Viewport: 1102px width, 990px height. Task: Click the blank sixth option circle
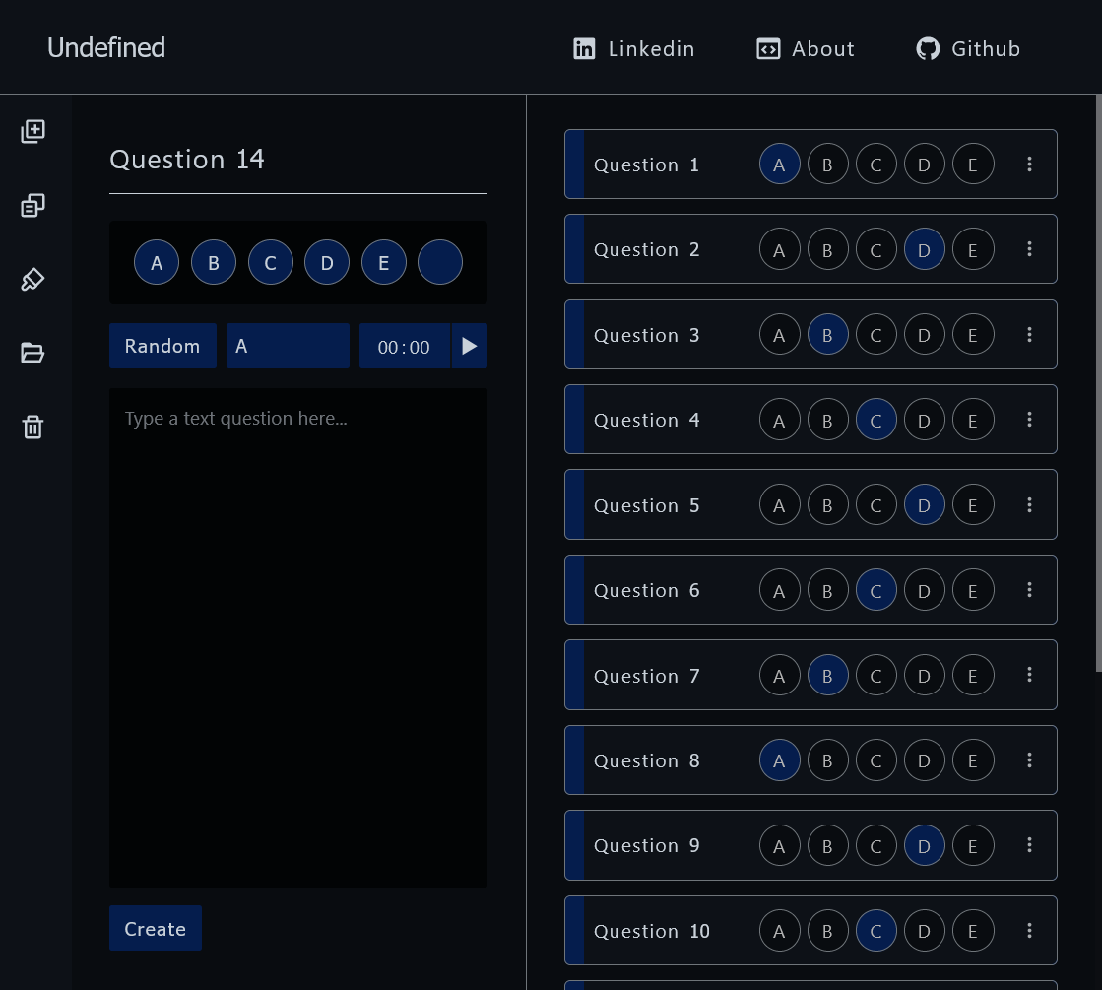pos(440,262)
